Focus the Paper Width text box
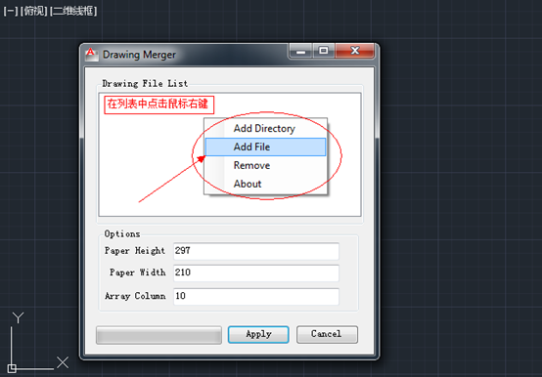This screenshot has height=377, width=542. [255, 273]
